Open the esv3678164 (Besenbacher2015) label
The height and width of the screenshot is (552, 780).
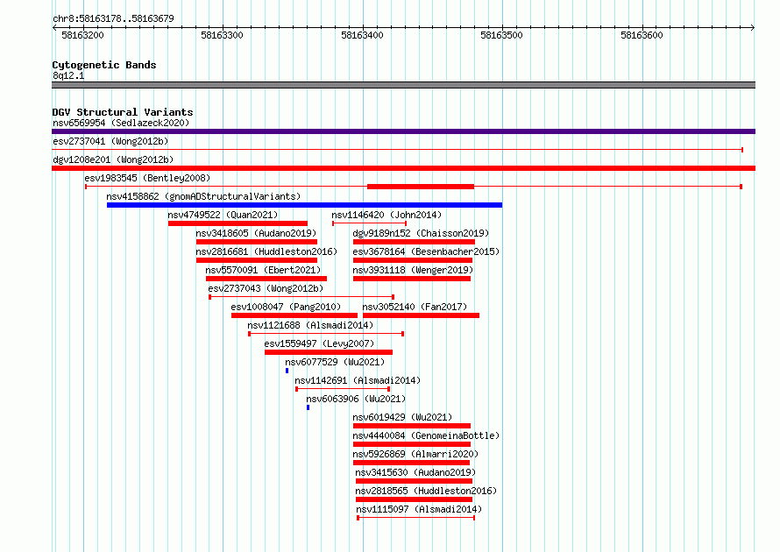pyautogui.click(x=426, y=251)
